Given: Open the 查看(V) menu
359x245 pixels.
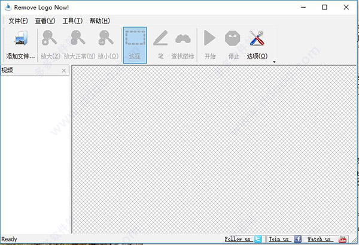Looking at the screenshot, I should pyautogui.click(x=45, y=21).
